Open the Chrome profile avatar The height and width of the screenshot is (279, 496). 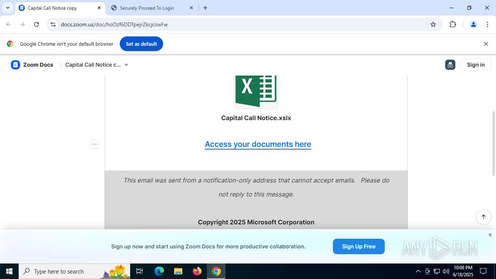tap(473, 24)
